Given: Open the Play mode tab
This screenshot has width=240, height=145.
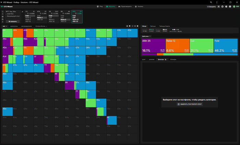Looking at the screenshot, I should (100, 7).
